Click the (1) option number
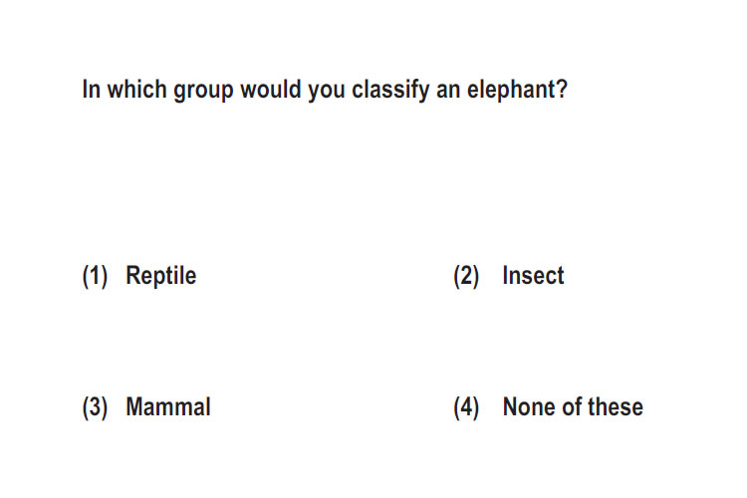The height and width of the screenshot is (498, 747). point(95,277)
